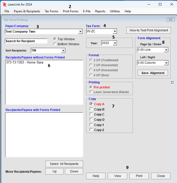Open the Print Forms menu

coord(70,11)
